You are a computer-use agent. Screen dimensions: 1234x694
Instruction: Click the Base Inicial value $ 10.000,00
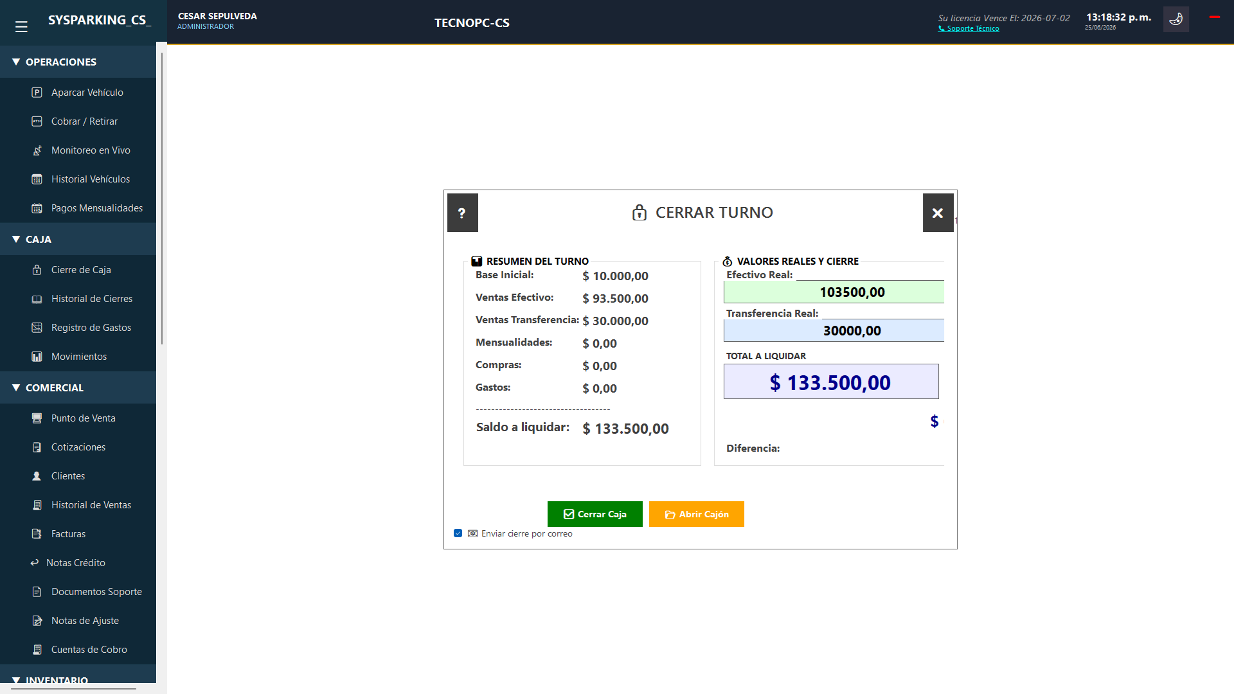tap(615, 276)
